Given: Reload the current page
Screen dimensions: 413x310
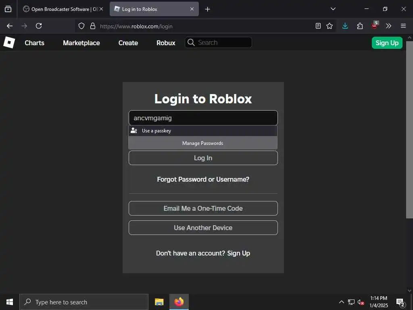Looking at the screenshot, I should [x=39, y=26].
